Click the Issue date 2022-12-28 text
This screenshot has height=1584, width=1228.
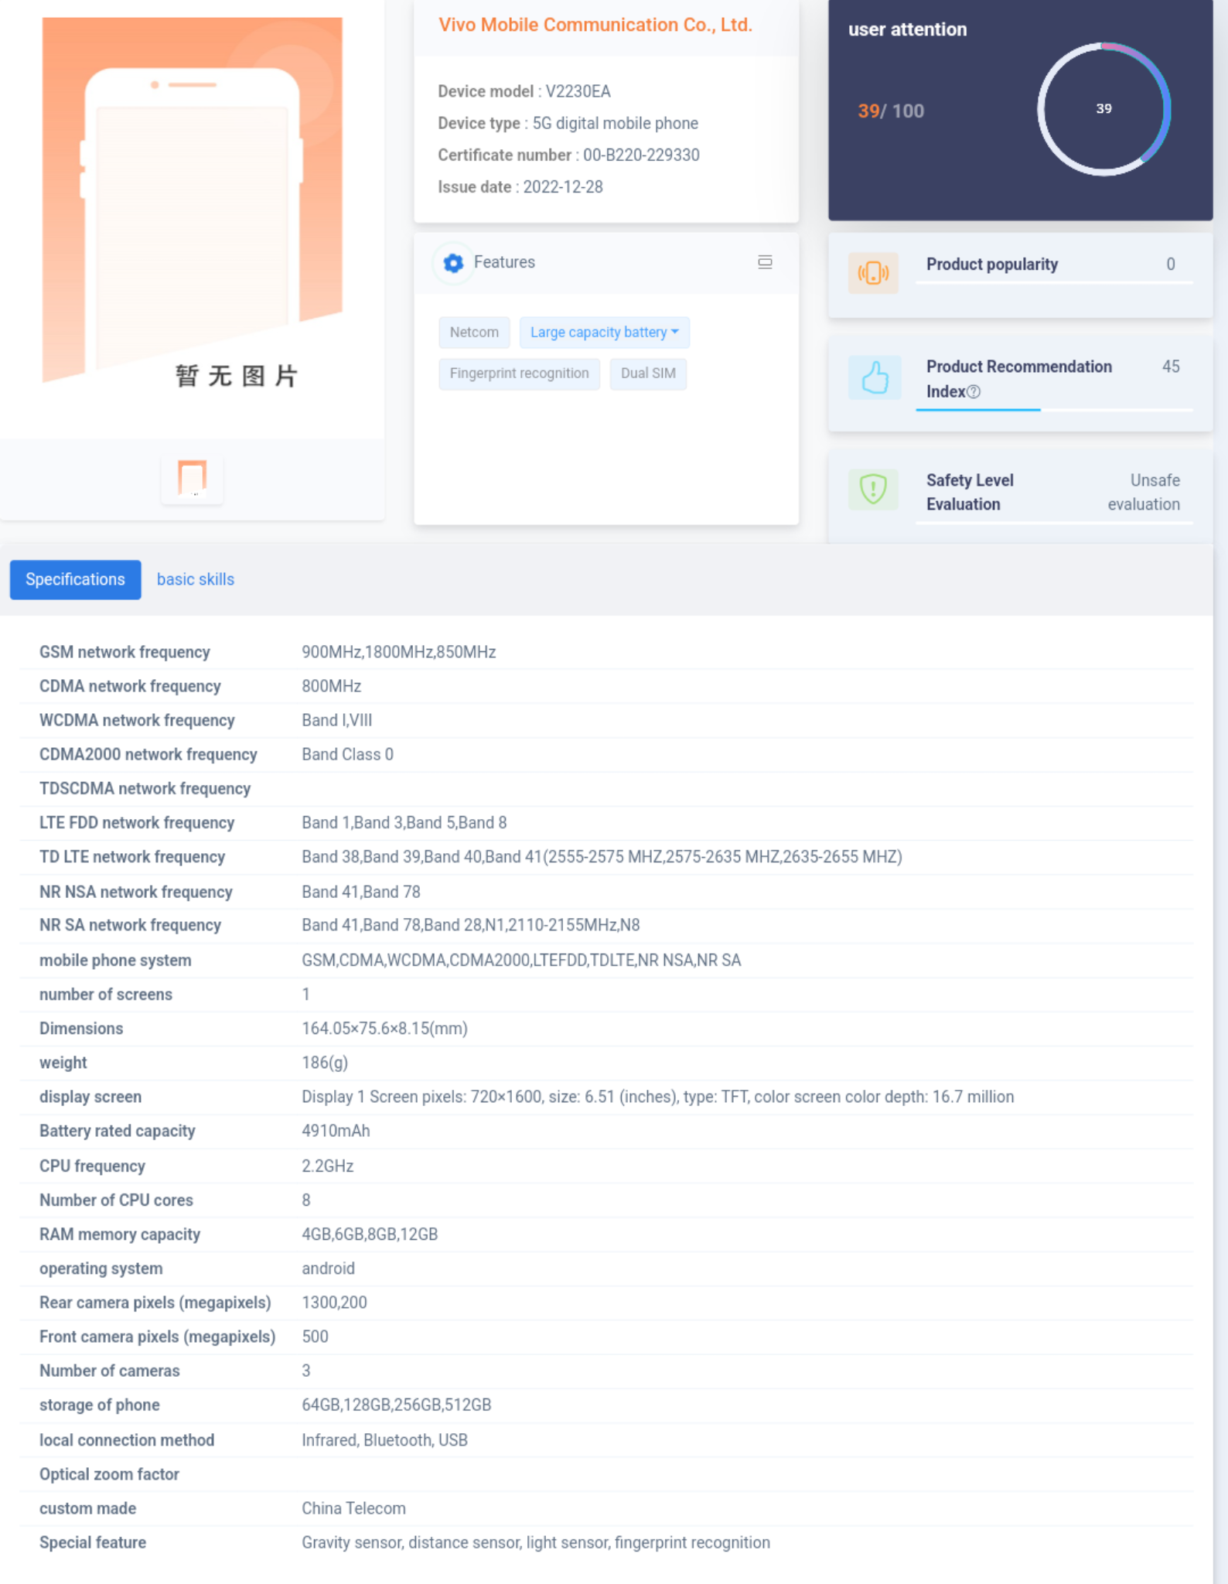click(x=520, y=187)
